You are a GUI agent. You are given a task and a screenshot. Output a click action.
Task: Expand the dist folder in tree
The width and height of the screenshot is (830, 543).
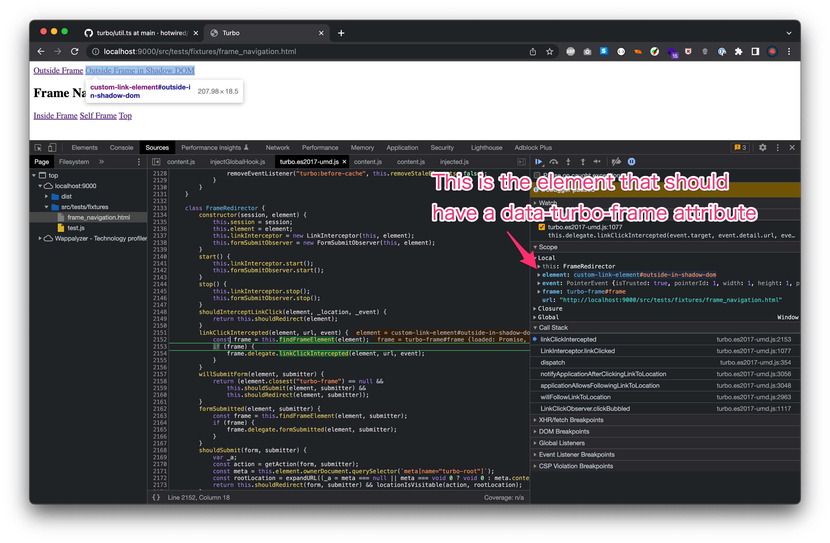(x=46, y=196)
